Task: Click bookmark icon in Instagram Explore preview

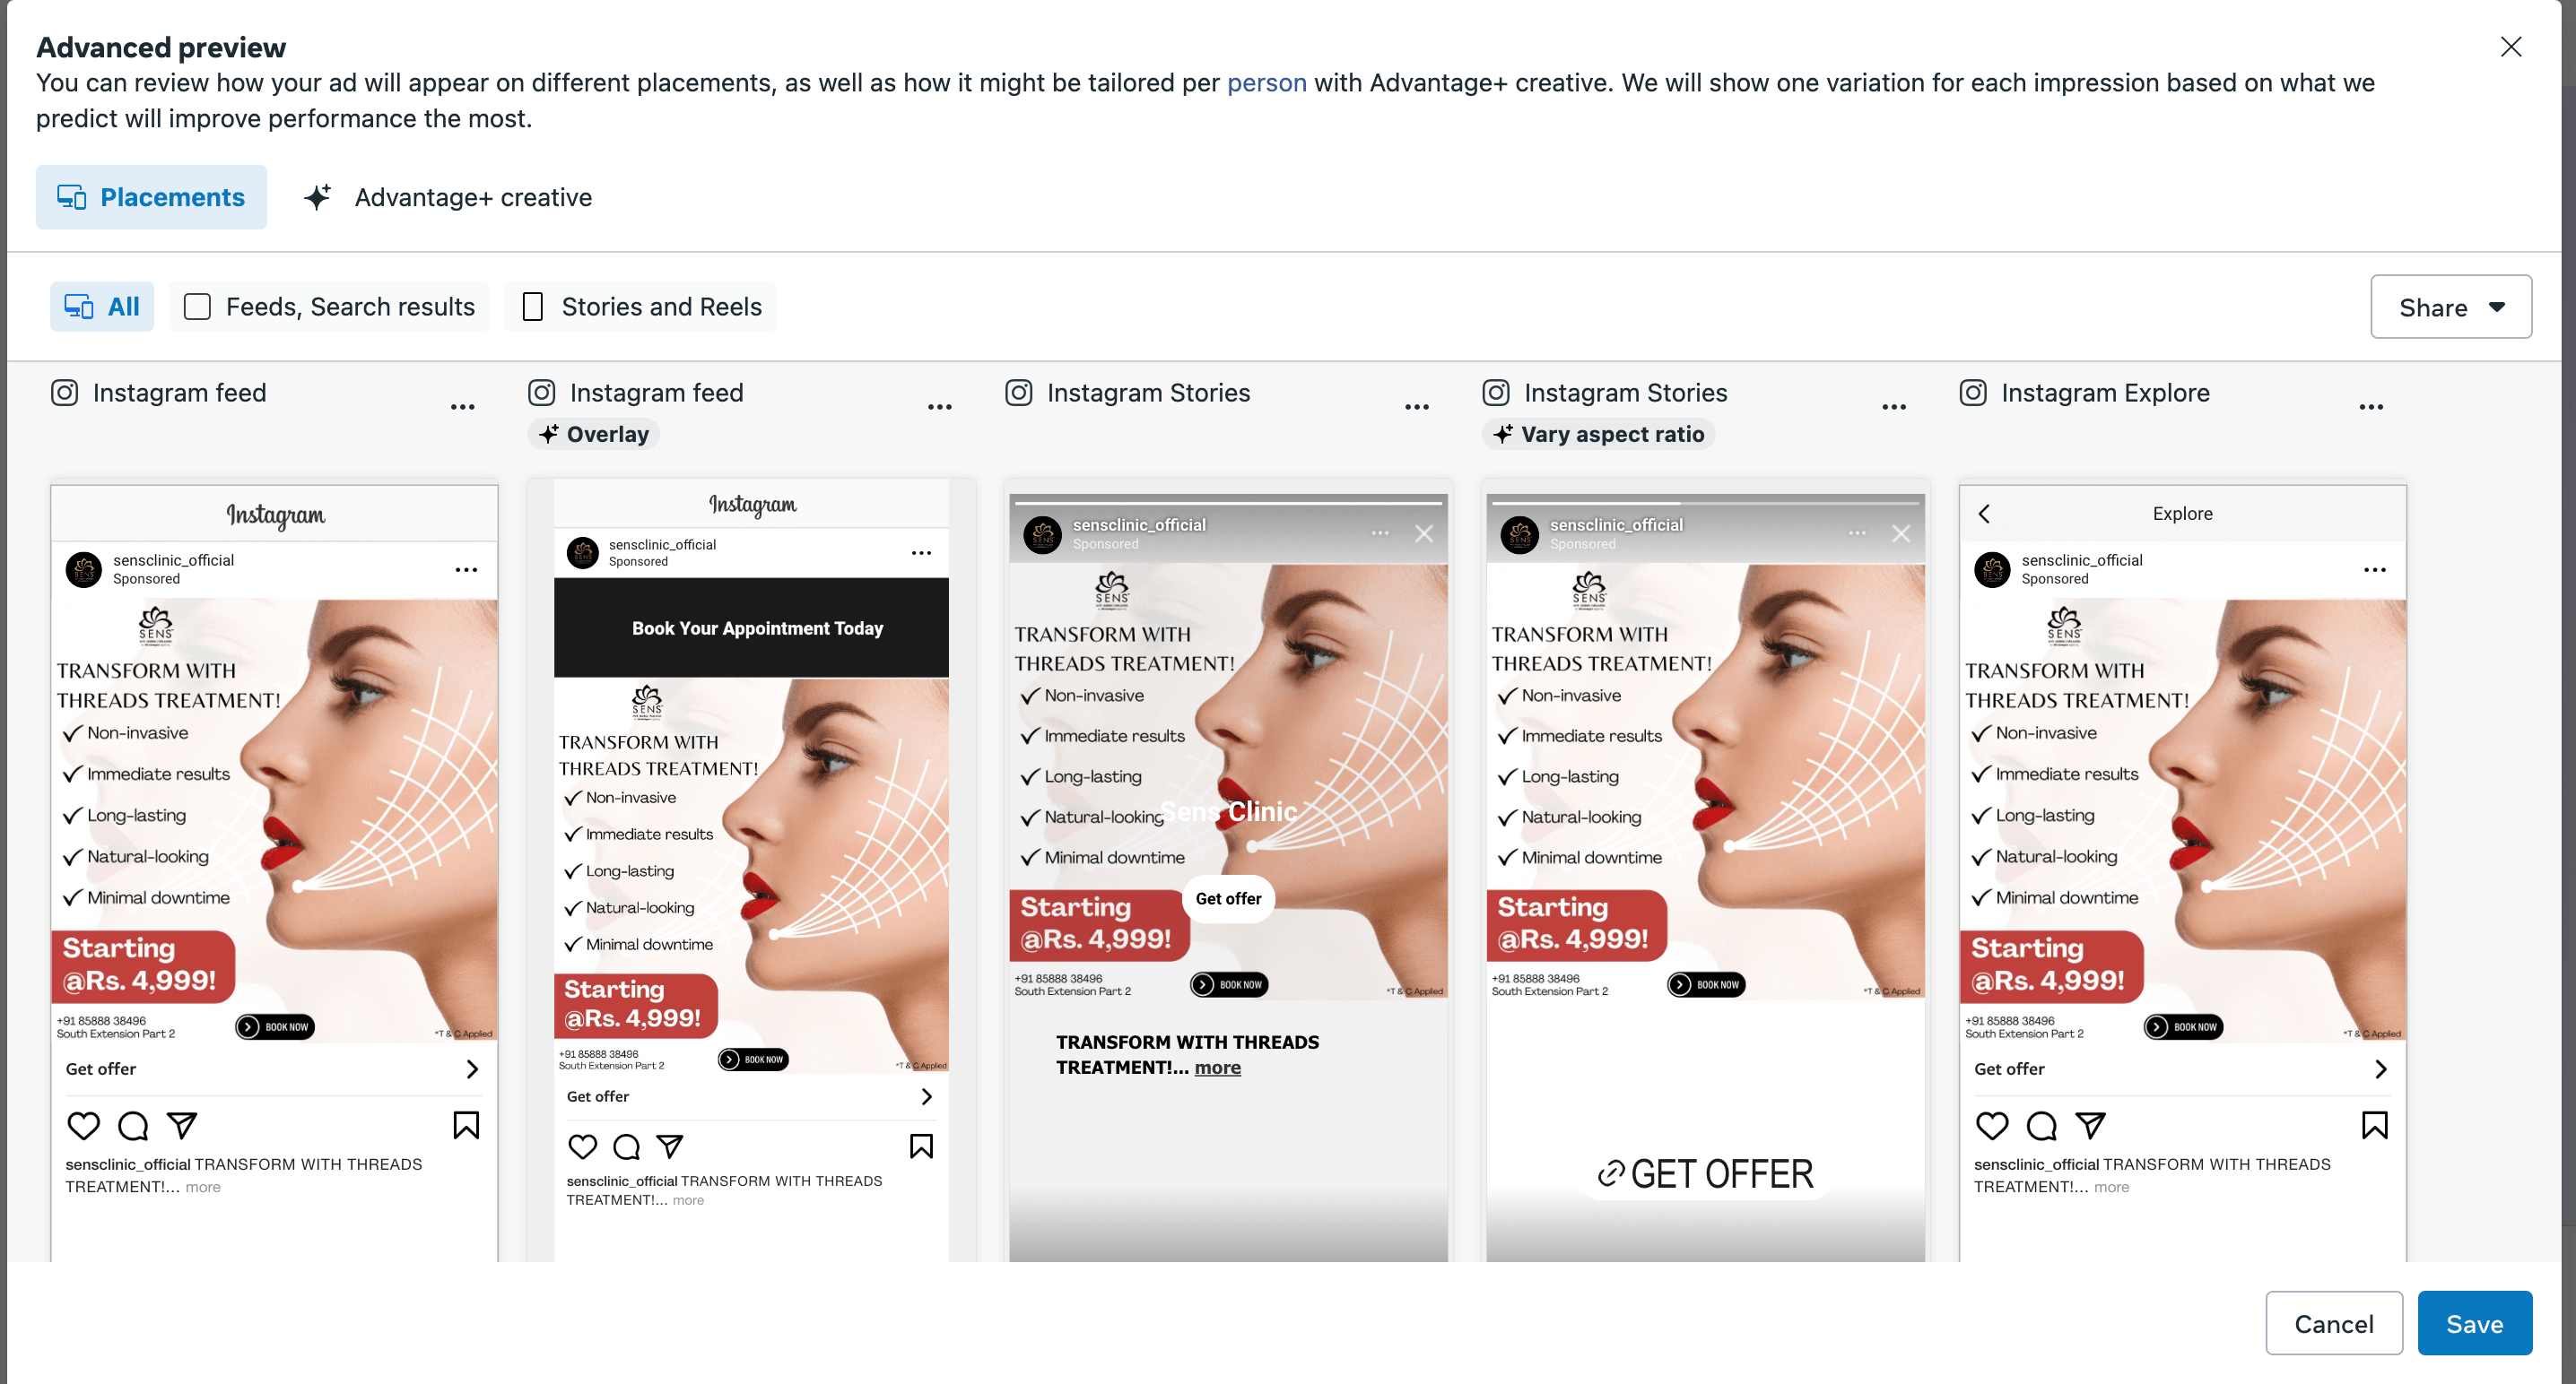Action: pyautogui.click(x=2374, y=1125)
